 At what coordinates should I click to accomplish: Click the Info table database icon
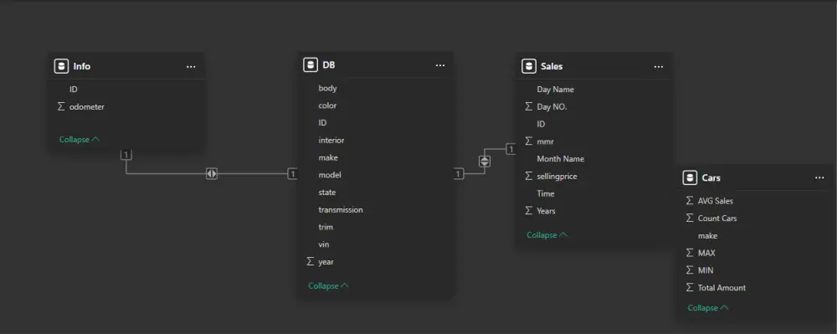click(x=61, y=66)
